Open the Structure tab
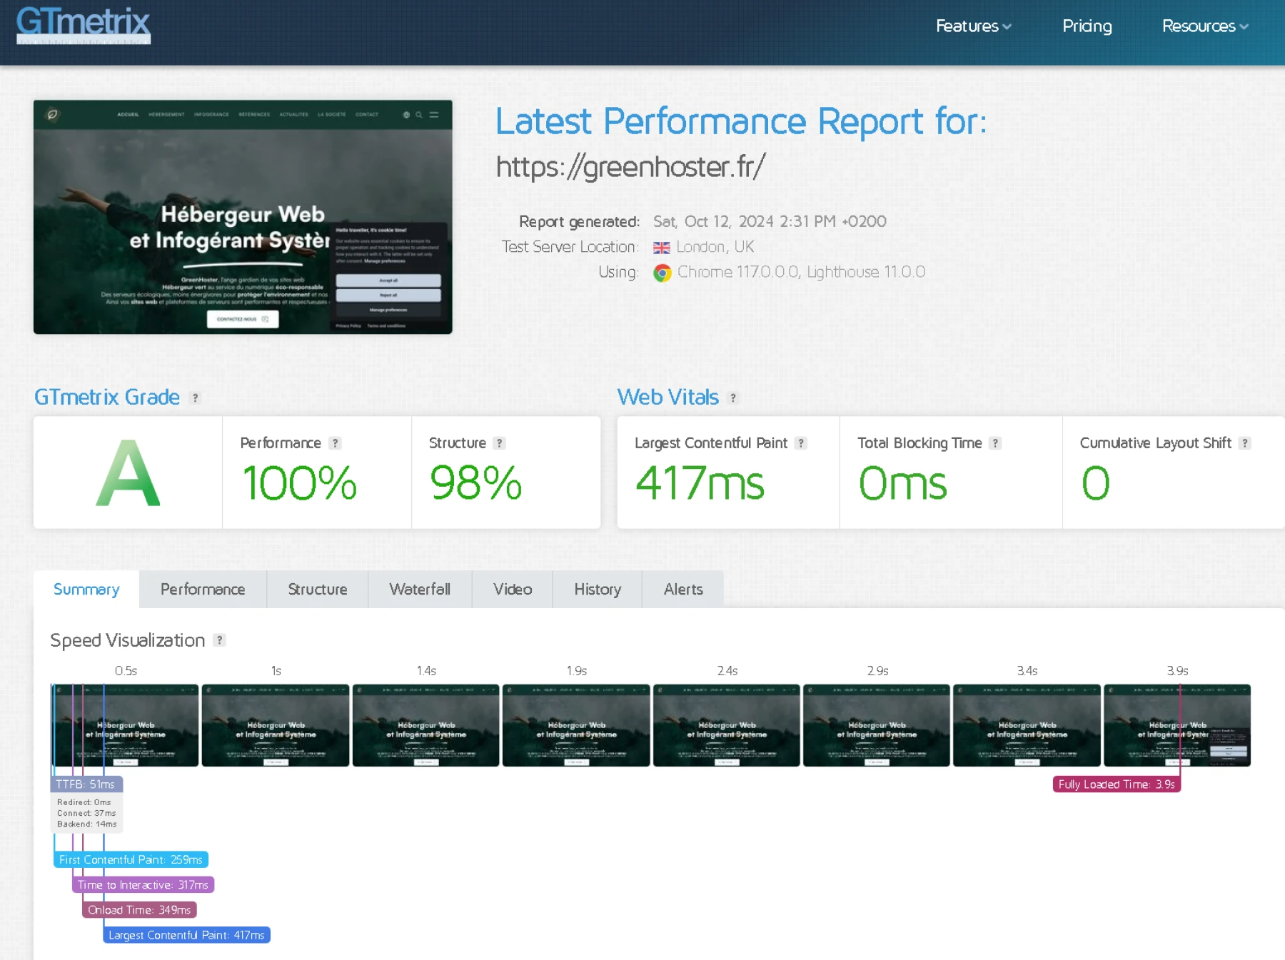Image resolution: width=1285 pixels, height=960 pixels. click(317, 590)
